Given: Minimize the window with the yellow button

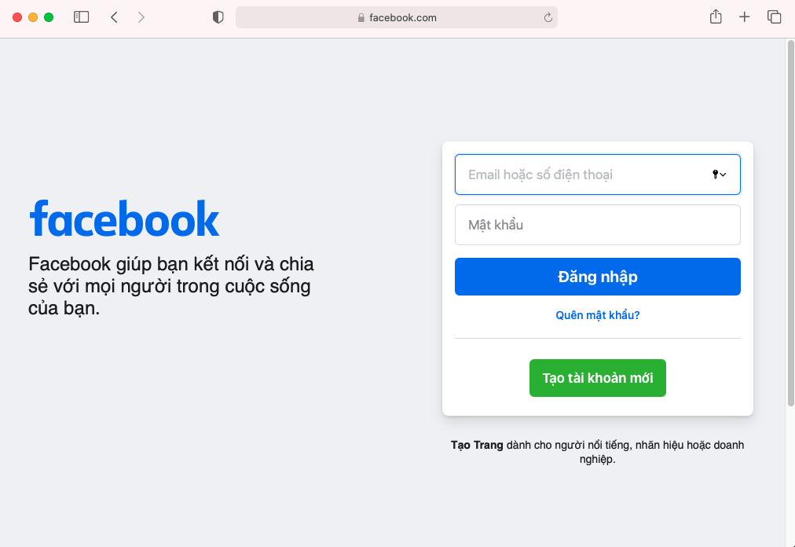Looking at the screenshot, I should [x=33, y=17].
